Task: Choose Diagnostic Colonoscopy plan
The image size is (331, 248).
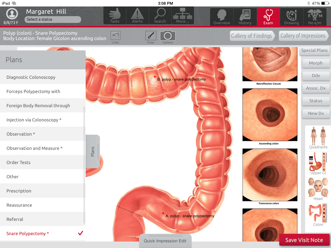Action: [x=43, y=77]
